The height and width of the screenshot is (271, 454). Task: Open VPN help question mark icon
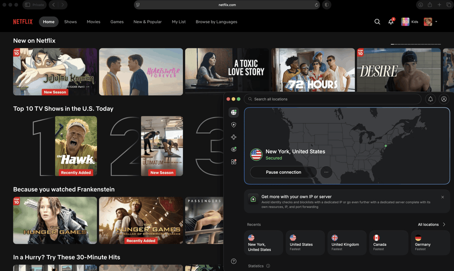coord(234,261)
